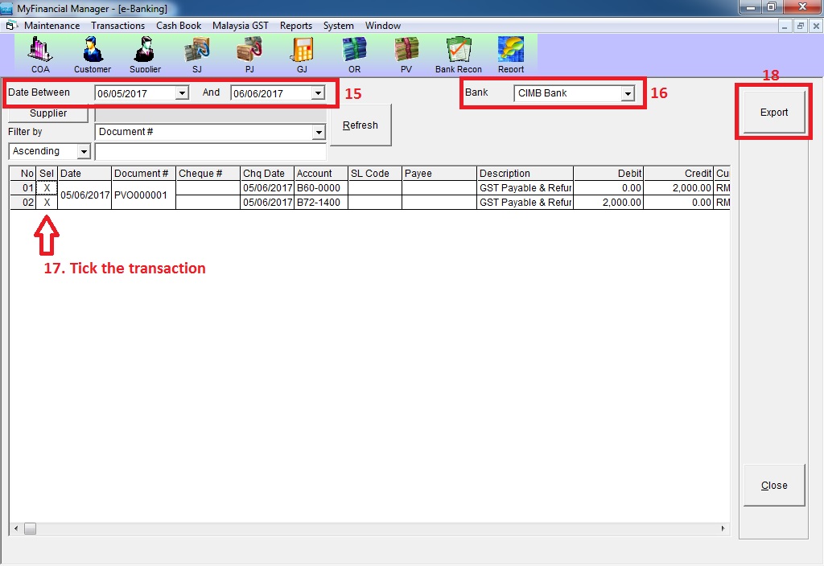Launch the GJ general journal icon
824x566 pixels.
302,53
